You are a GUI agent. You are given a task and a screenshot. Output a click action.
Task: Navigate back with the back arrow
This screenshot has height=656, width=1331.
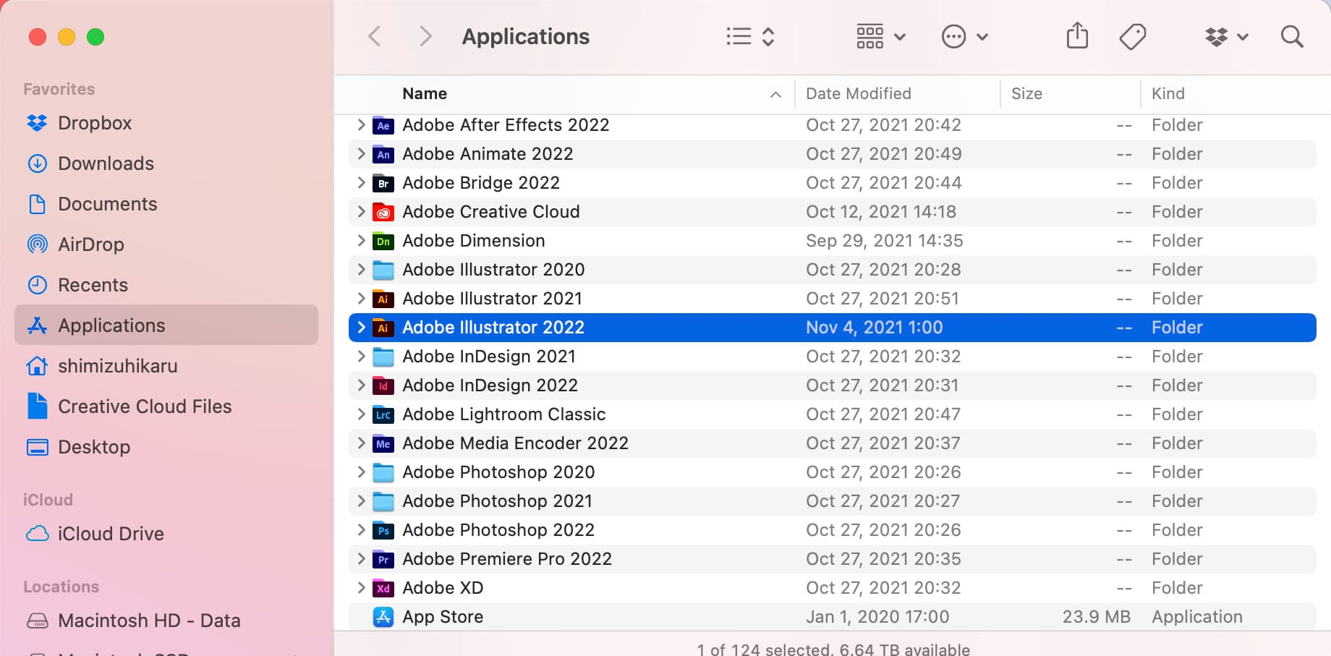374,36
